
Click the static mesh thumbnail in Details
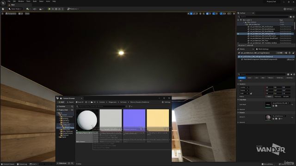pyautogui.click(x=268, y=105)
